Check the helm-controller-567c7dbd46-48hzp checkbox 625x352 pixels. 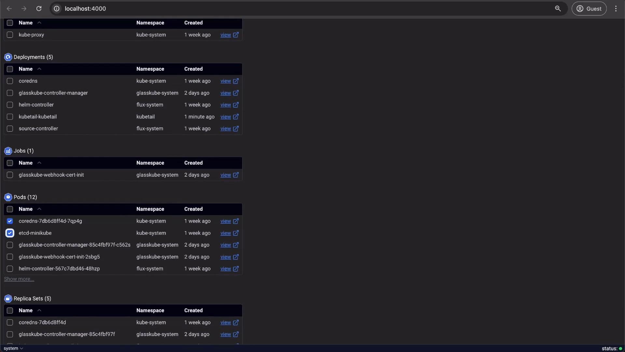point(10,269)
